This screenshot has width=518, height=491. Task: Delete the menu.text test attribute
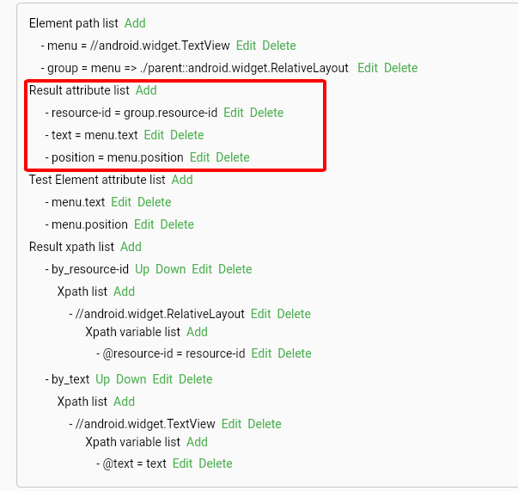click(x=154, y=202)
